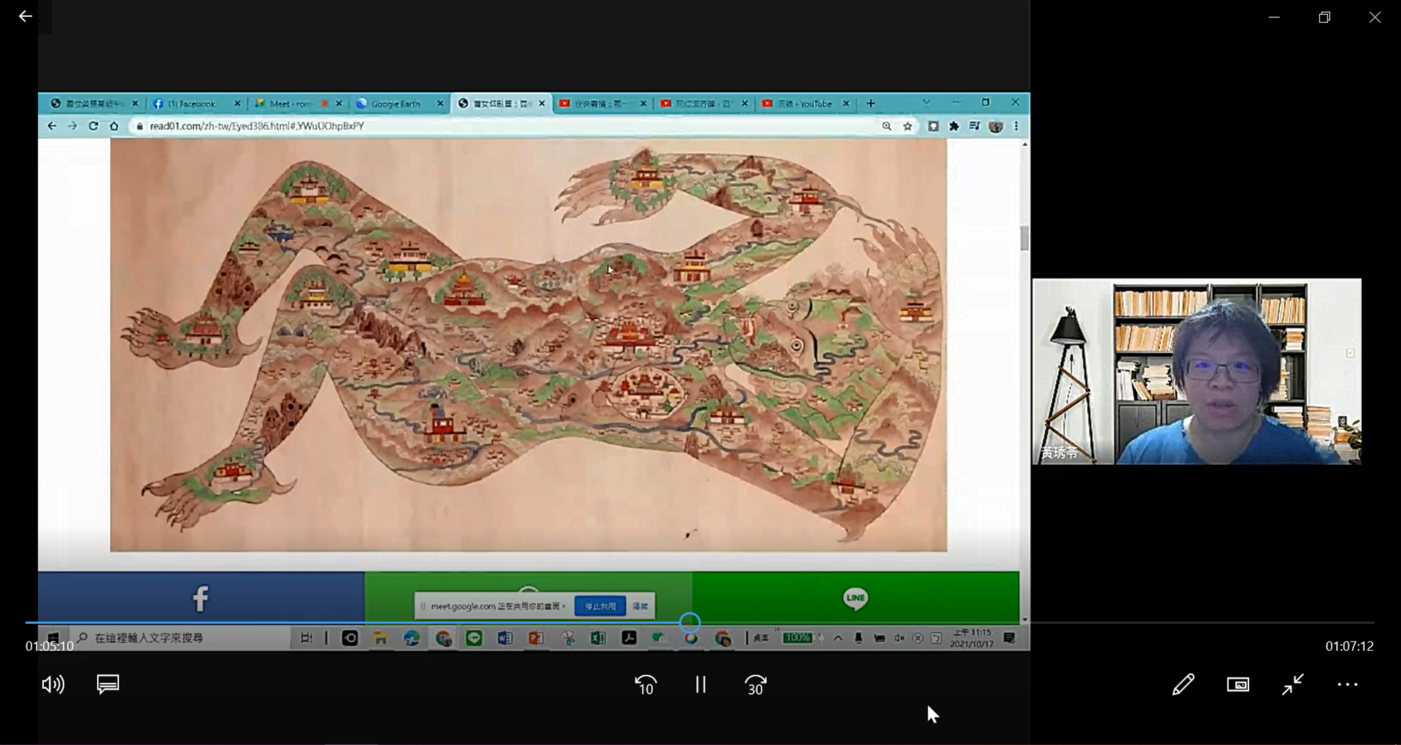The image size is (1401, 745).
Task: Open File Explorer from the taskbar
Action: (380, 638)
